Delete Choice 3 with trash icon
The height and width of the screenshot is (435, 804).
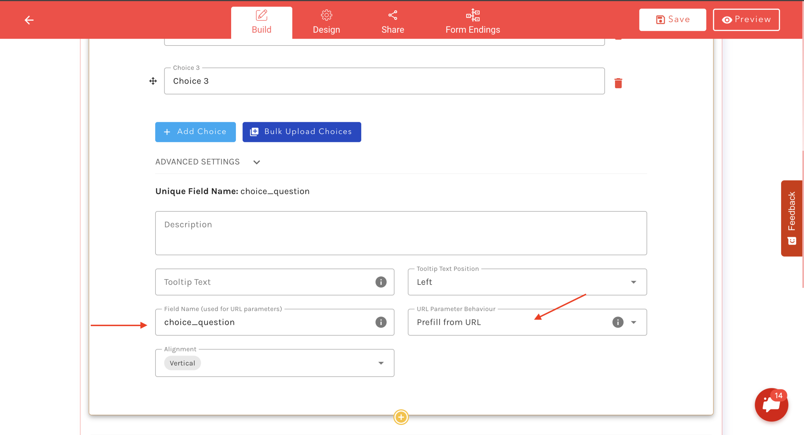pyautogui.click(x=618, y=83)
